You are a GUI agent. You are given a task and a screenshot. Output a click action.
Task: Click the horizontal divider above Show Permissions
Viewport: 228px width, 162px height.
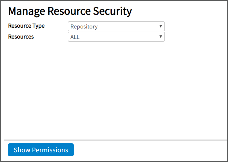[x=115, y=140]
